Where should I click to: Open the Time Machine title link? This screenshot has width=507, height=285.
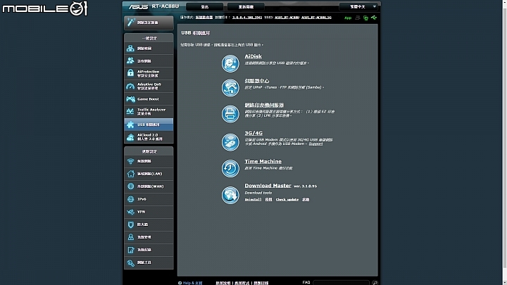point(263,161)
